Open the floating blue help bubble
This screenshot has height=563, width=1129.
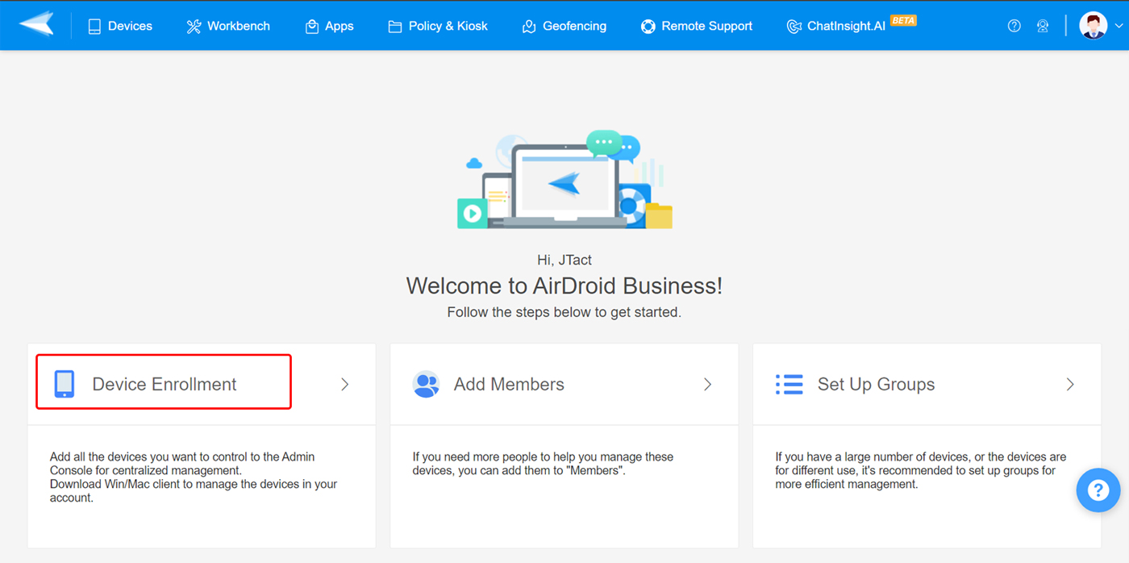pos(1098,490)
